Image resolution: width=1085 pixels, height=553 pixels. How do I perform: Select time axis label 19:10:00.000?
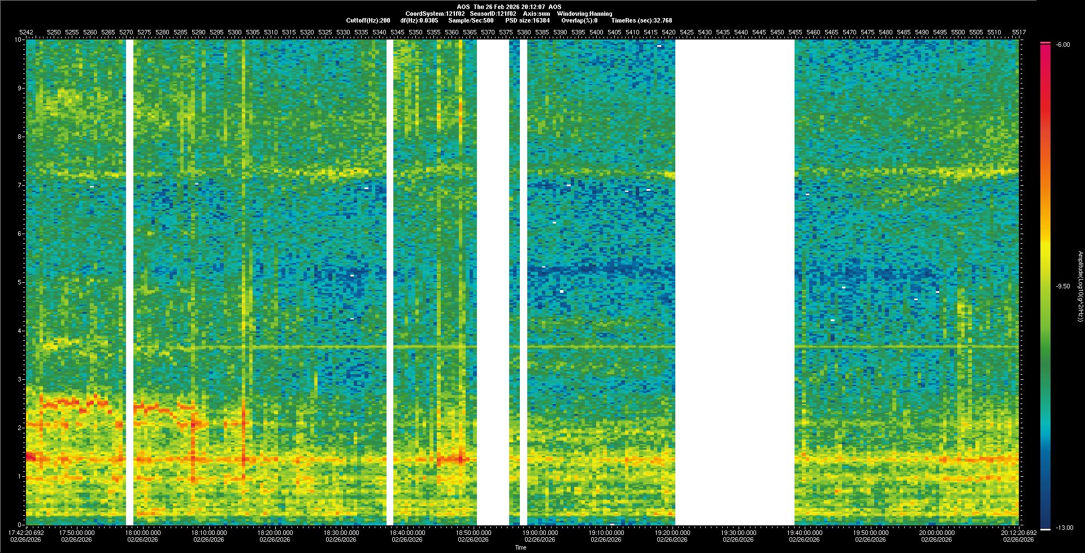pos(606,532)
